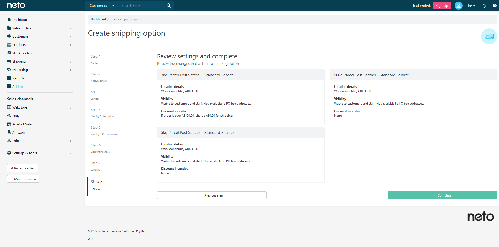The height and width of the screenshot is (247, 499).
Task: Open the Customers search filter dropdown
Action: (102, 6)
